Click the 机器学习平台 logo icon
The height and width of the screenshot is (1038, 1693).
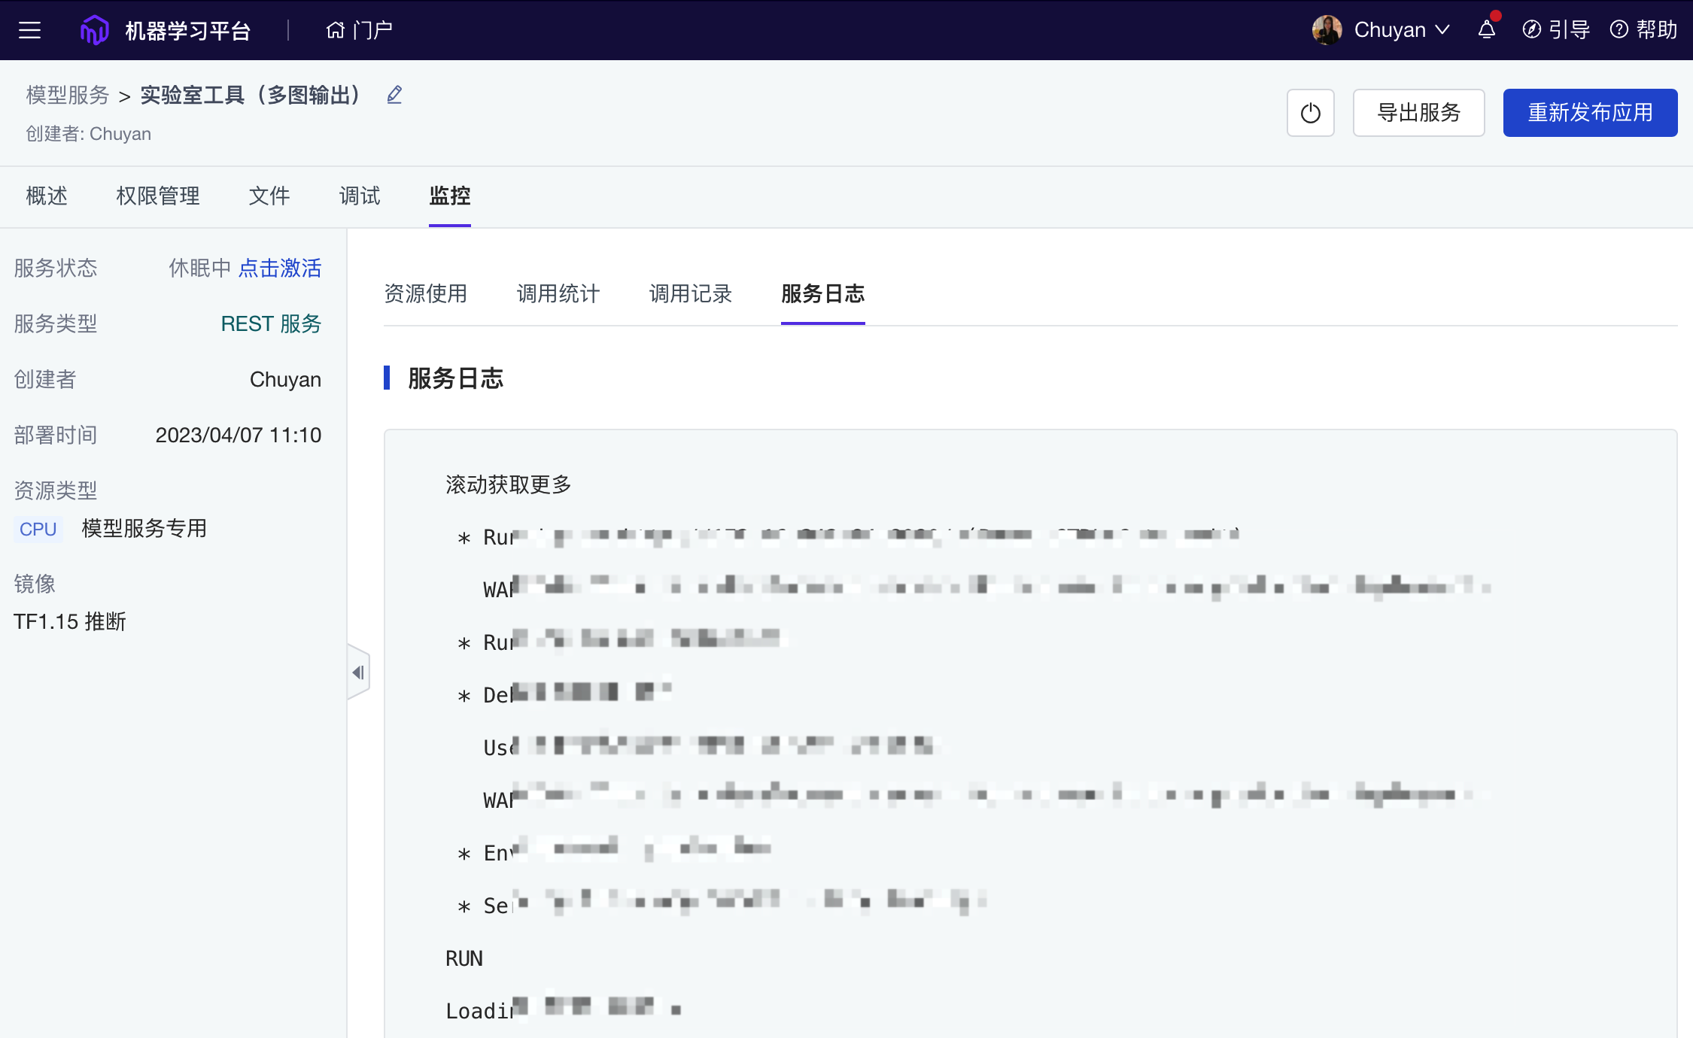(x=93, y=29)
